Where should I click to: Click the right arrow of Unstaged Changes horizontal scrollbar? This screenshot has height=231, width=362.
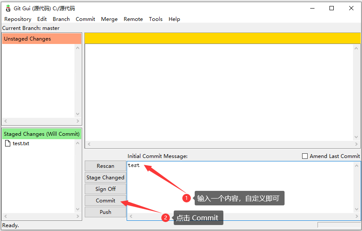(78, 121)
